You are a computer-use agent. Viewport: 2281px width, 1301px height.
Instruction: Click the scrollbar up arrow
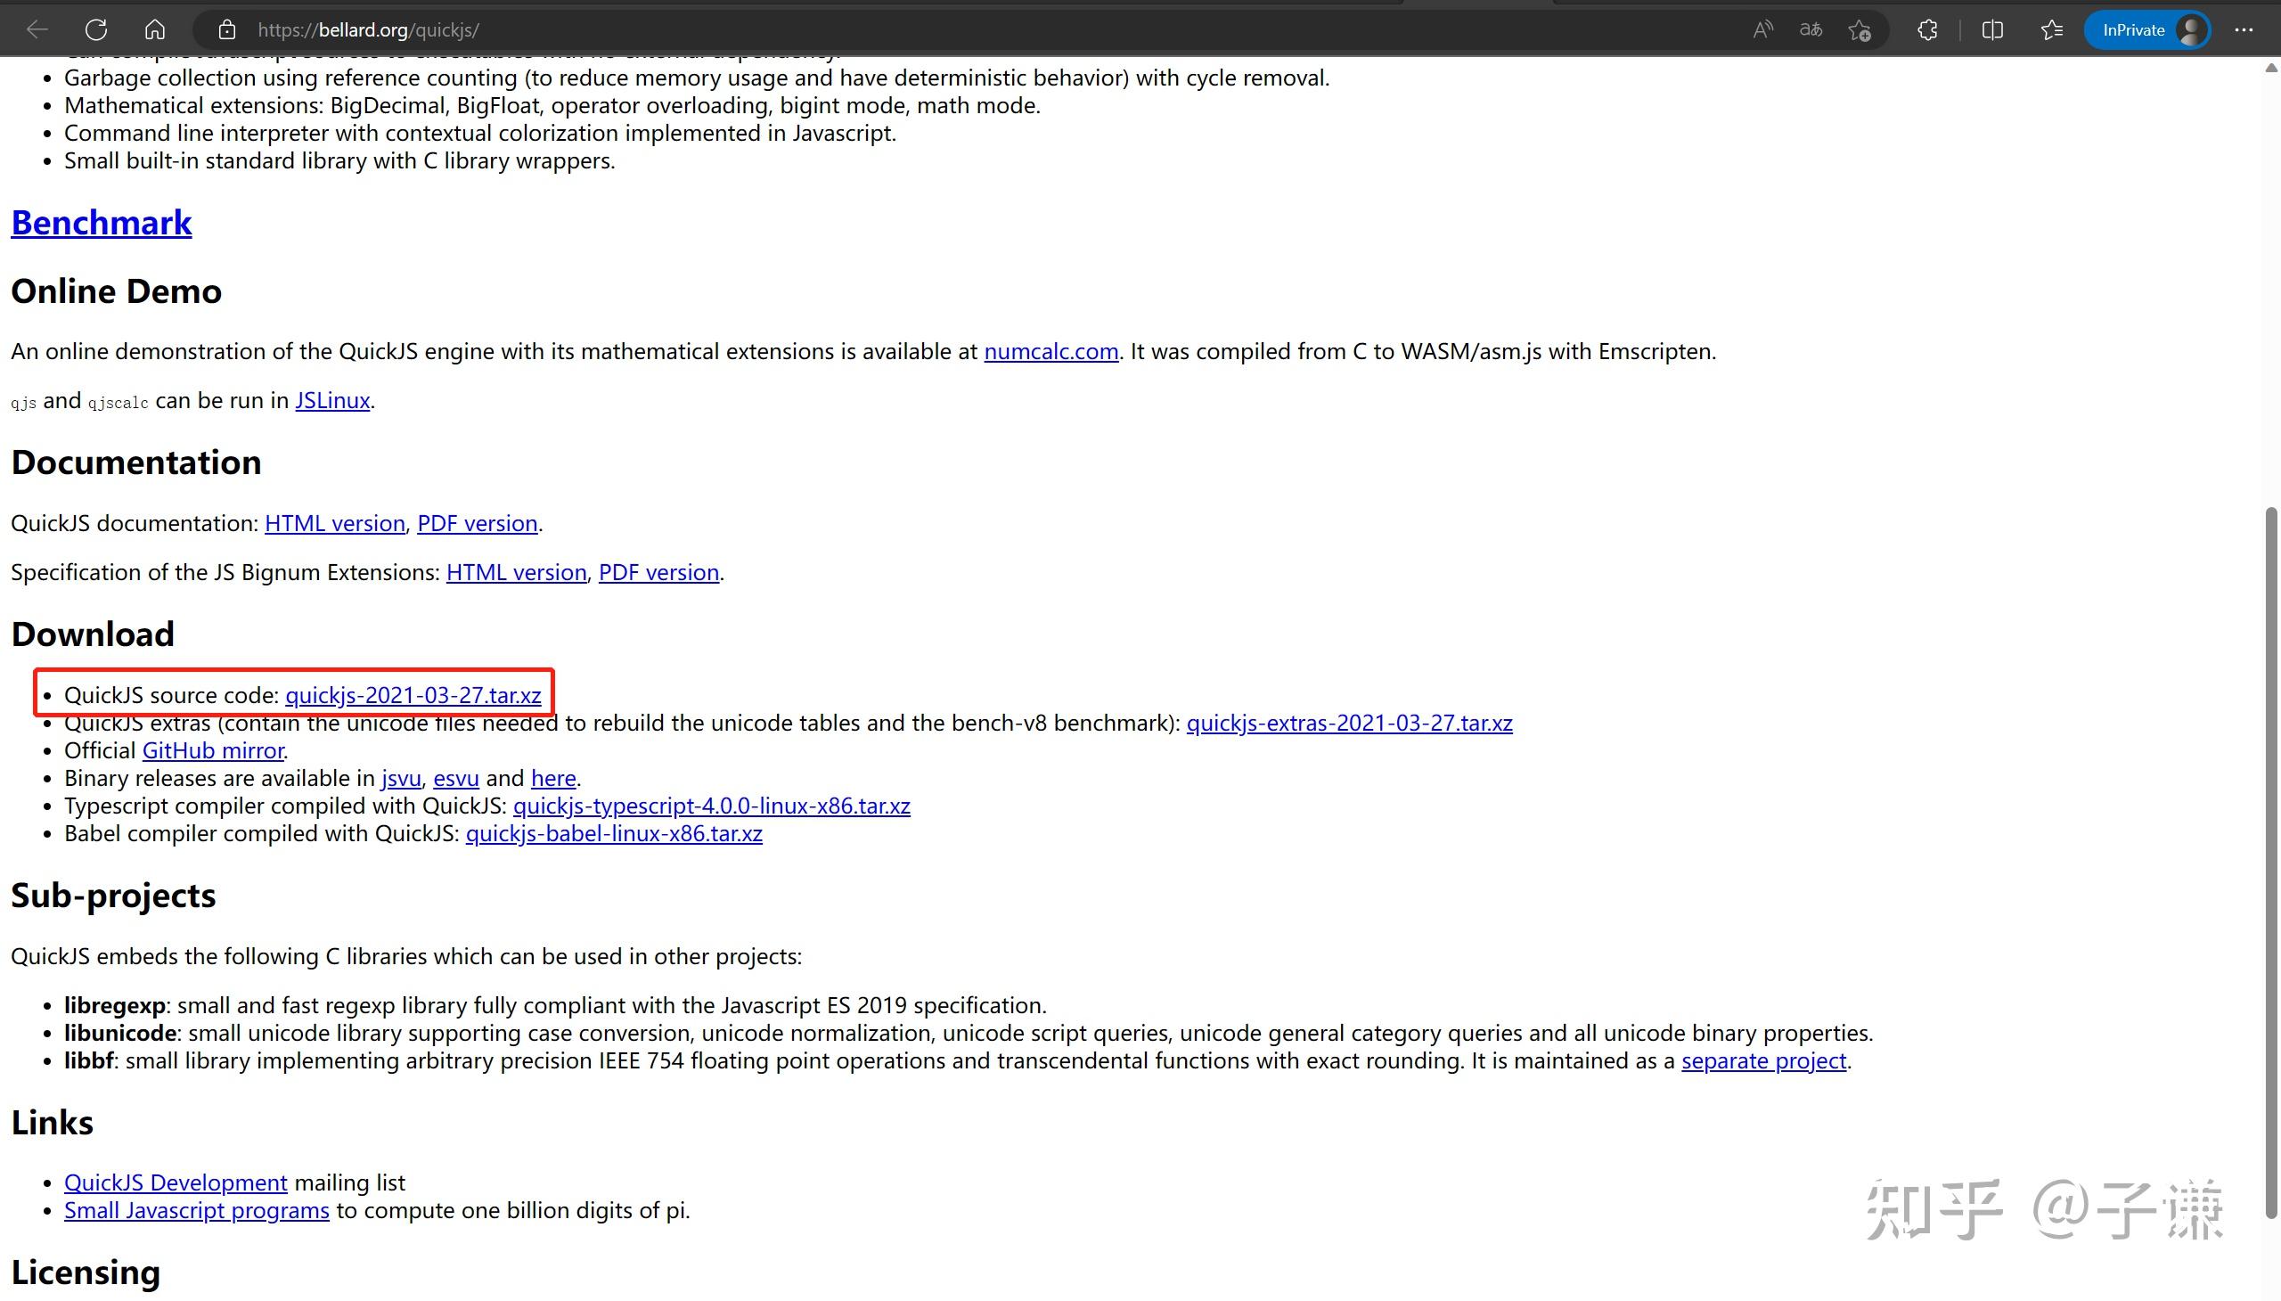coord(2272,68)
